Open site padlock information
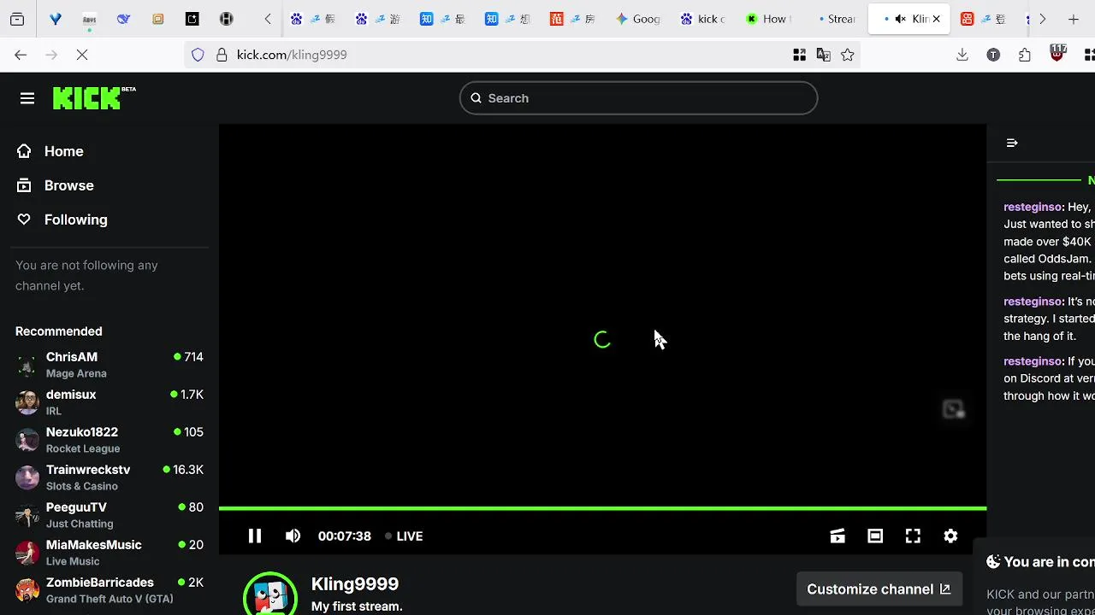Image resolution: width=1095 pixels, height=615 pixels. [x=222, y=55]
